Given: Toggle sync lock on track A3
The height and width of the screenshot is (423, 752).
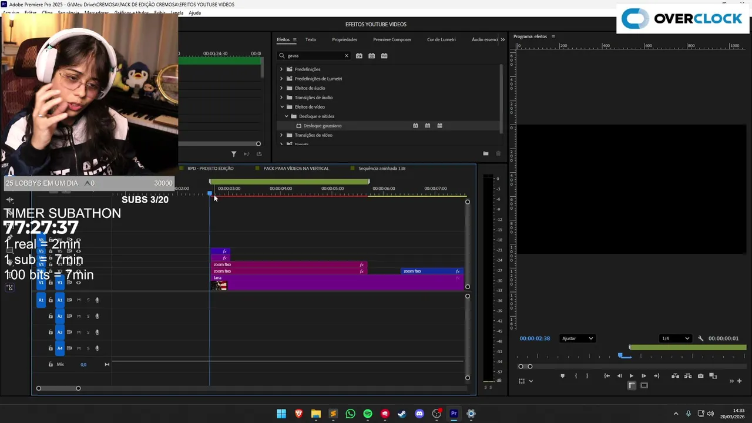Looking at the screenshot, I should (x=69, y=333).
